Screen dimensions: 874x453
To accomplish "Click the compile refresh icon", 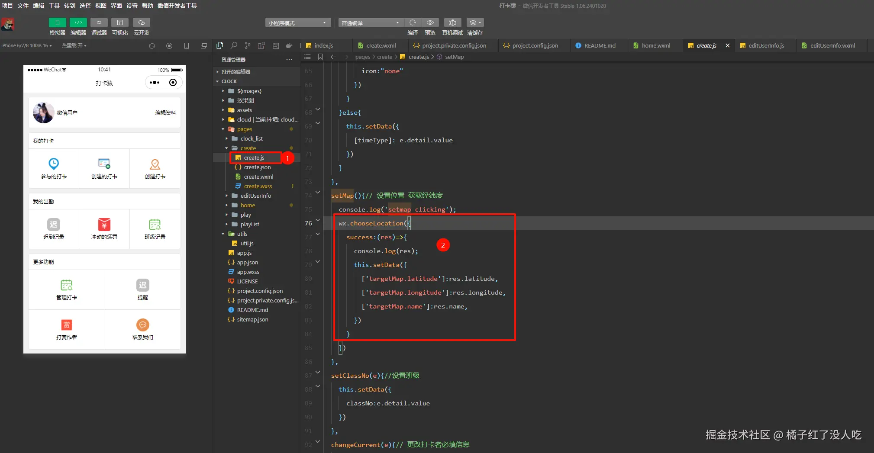I will (413, 22).
